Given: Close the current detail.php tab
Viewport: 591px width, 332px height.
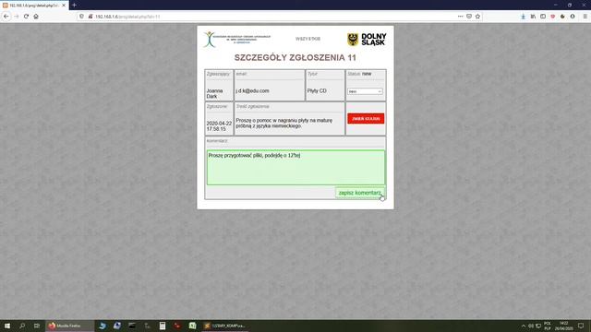Looking at the screenshot, I should pos(64,6).
